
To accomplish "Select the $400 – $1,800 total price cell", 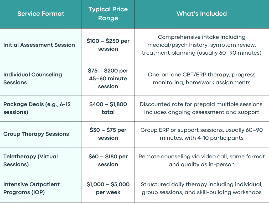I will [108, 108].
